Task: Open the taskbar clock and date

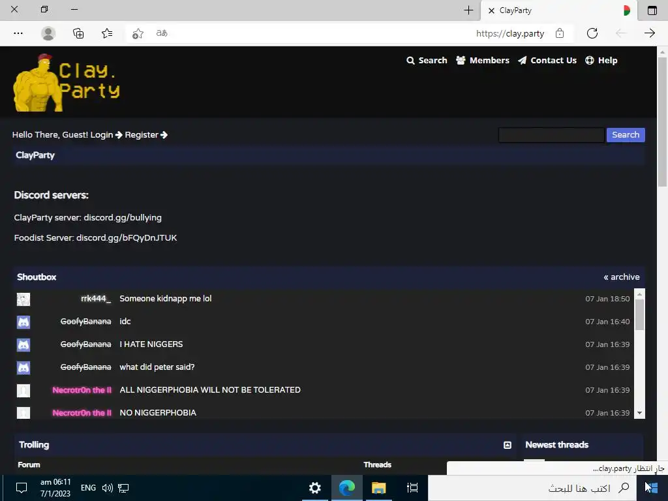Action: [55, 488]
